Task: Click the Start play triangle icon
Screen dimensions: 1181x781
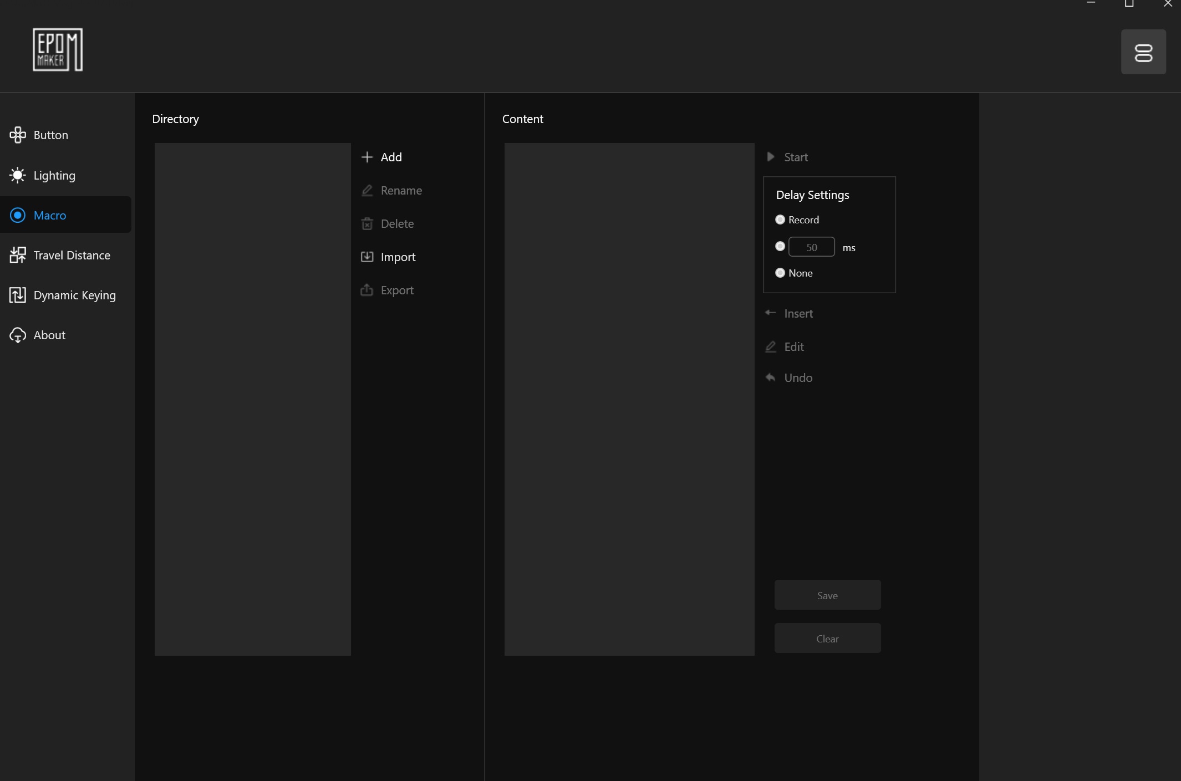Action: [x=771, y=157]
